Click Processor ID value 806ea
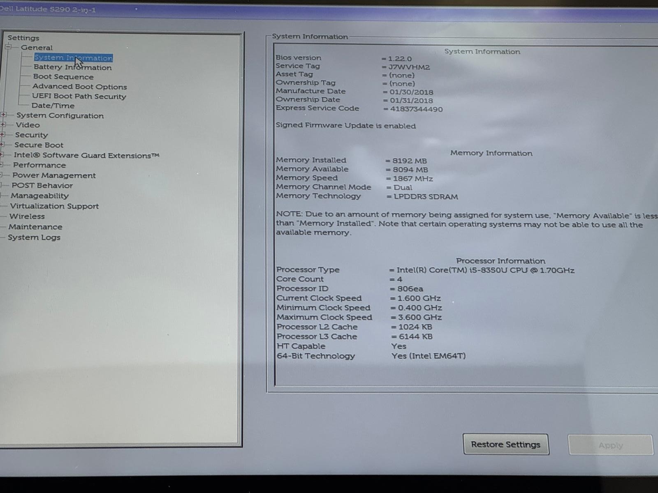The image size is (658, 493). [x=410, y=289]
